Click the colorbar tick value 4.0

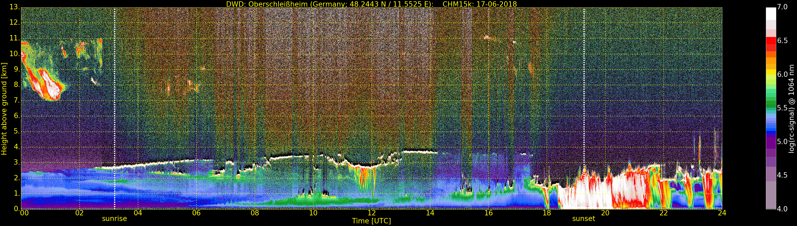tap(782, 209)
